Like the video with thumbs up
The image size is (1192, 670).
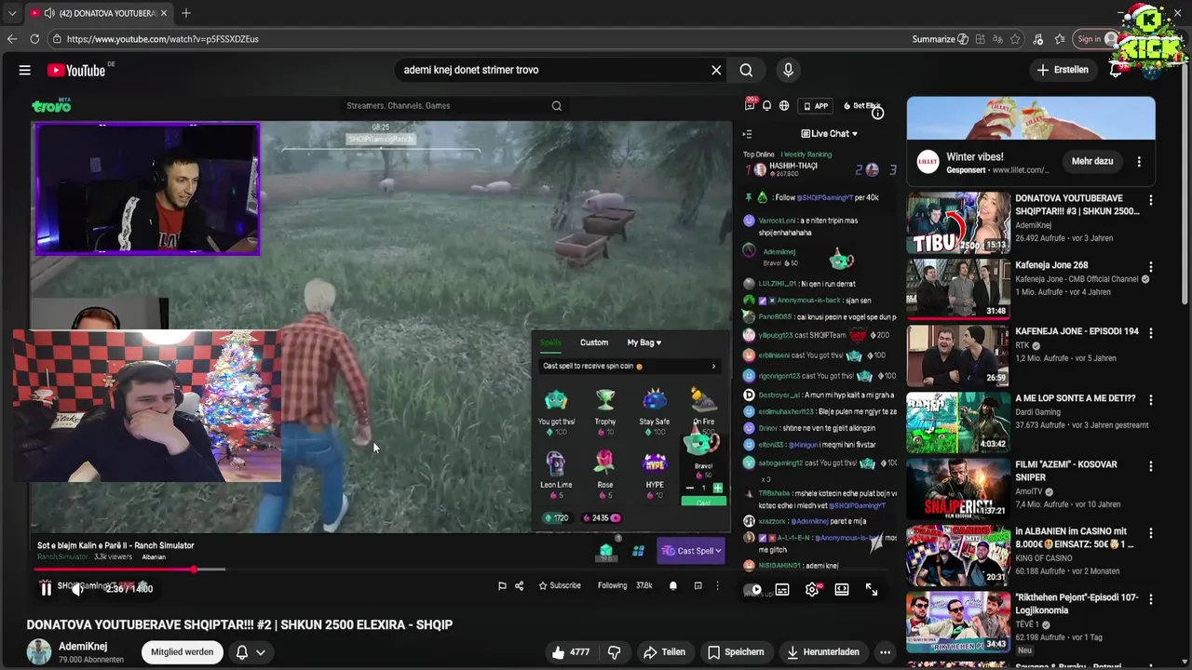(571, 652)
